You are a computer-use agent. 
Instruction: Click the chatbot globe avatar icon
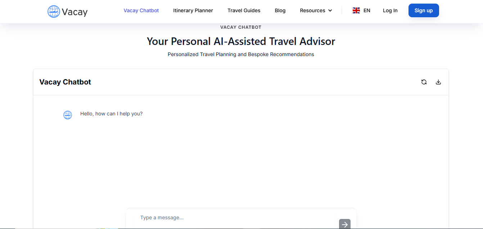coord(68,115)
